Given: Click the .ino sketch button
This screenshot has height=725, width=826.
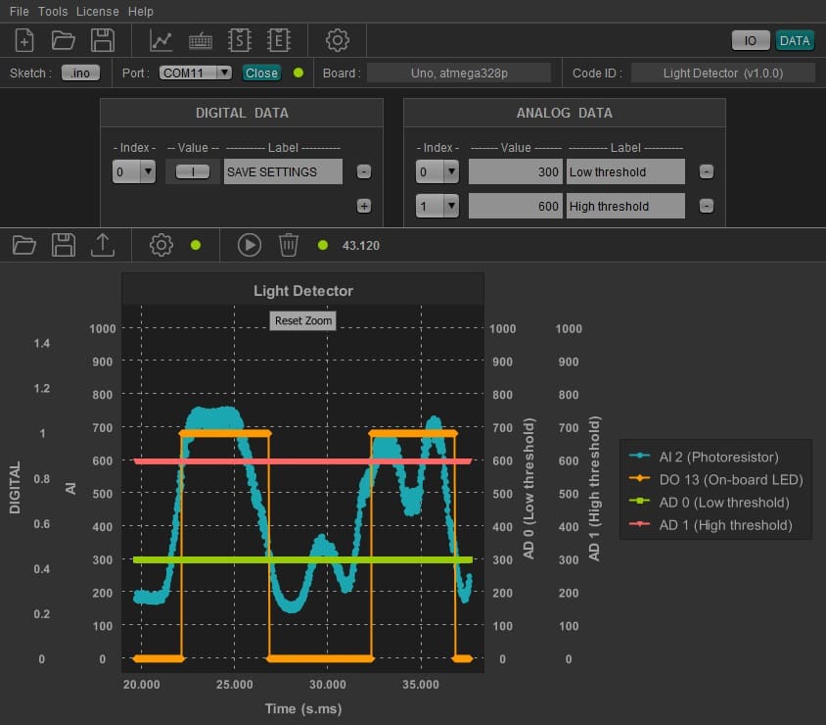Looking at the screenshot, I should [x=80, y=72].
